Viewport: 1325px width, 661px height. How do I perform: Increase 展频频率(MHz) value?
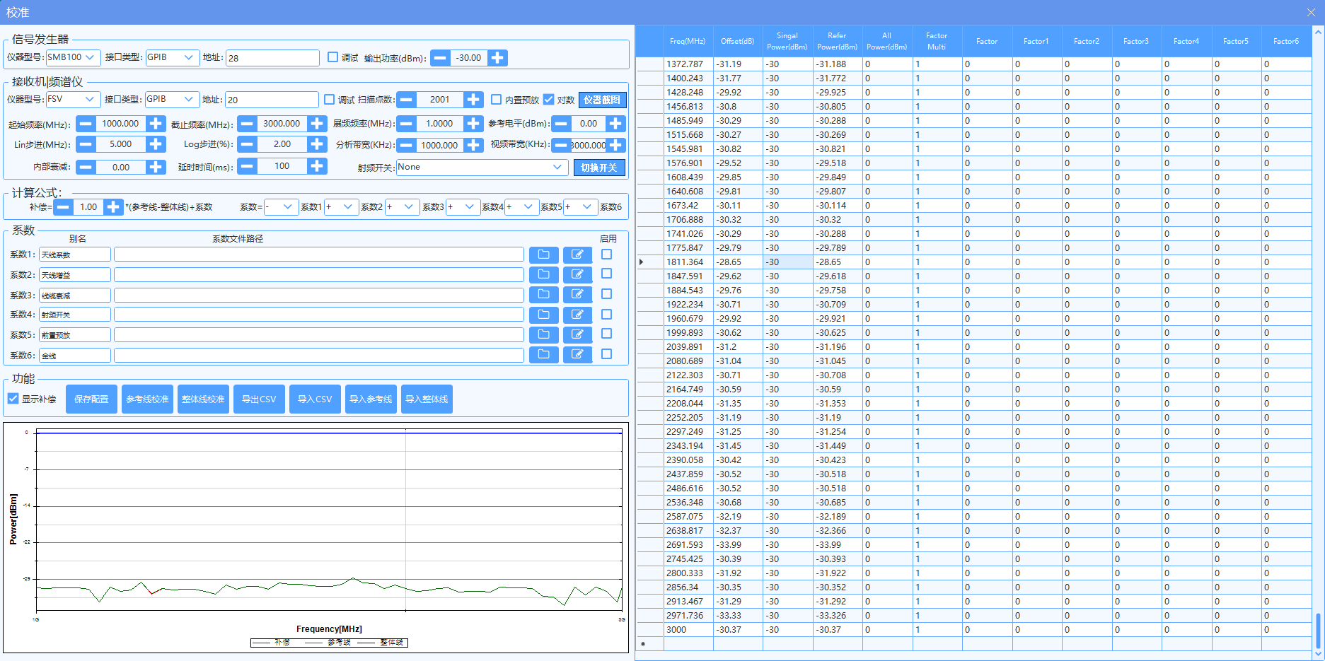473,124
